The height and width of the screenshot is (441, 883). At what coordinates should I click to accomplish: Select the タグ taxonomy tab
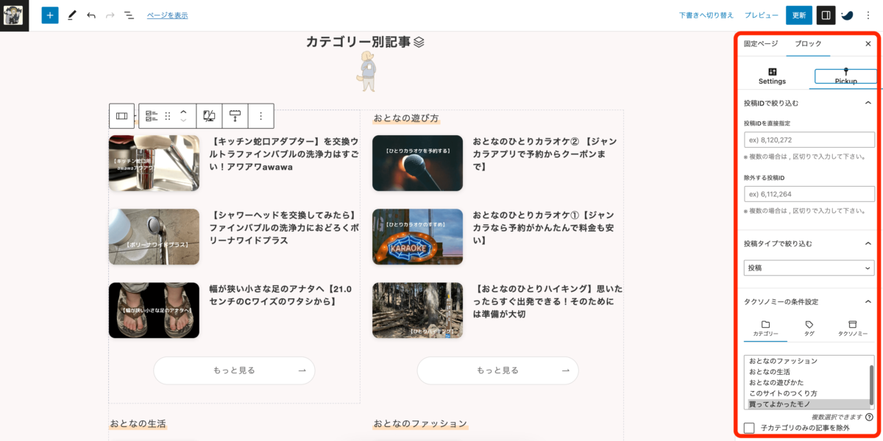tap(809, 329)
